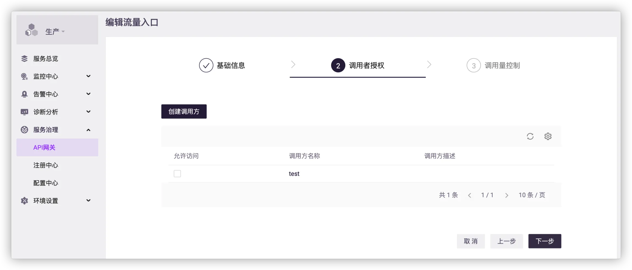Select API网关 in the sidebar
632x270 pixels.
click(x=44, y=147)
